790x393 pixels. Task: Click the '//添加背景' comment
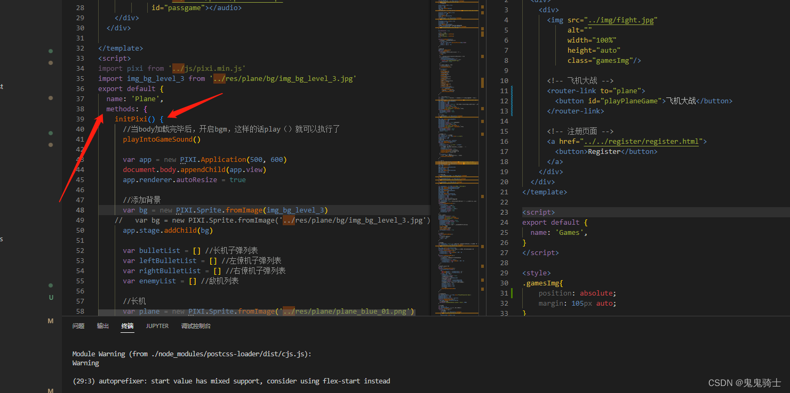[x=141, y=200]
